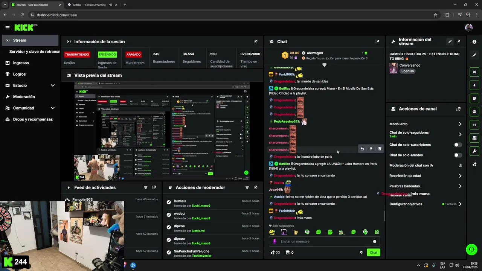Edit stream info with the pencil icon in panel header
The width and height of the screenshot is (482, 271).
tap(450, 42)
